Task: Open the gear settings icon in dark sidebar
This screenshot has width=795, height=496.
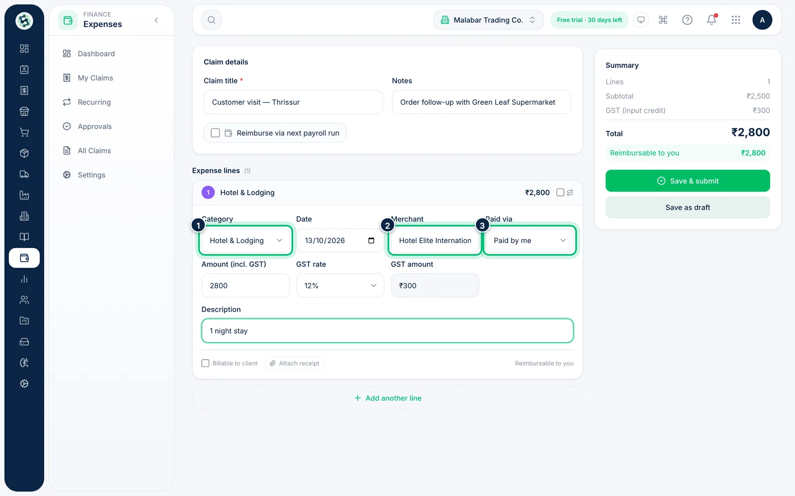Action: click(24, 383)
